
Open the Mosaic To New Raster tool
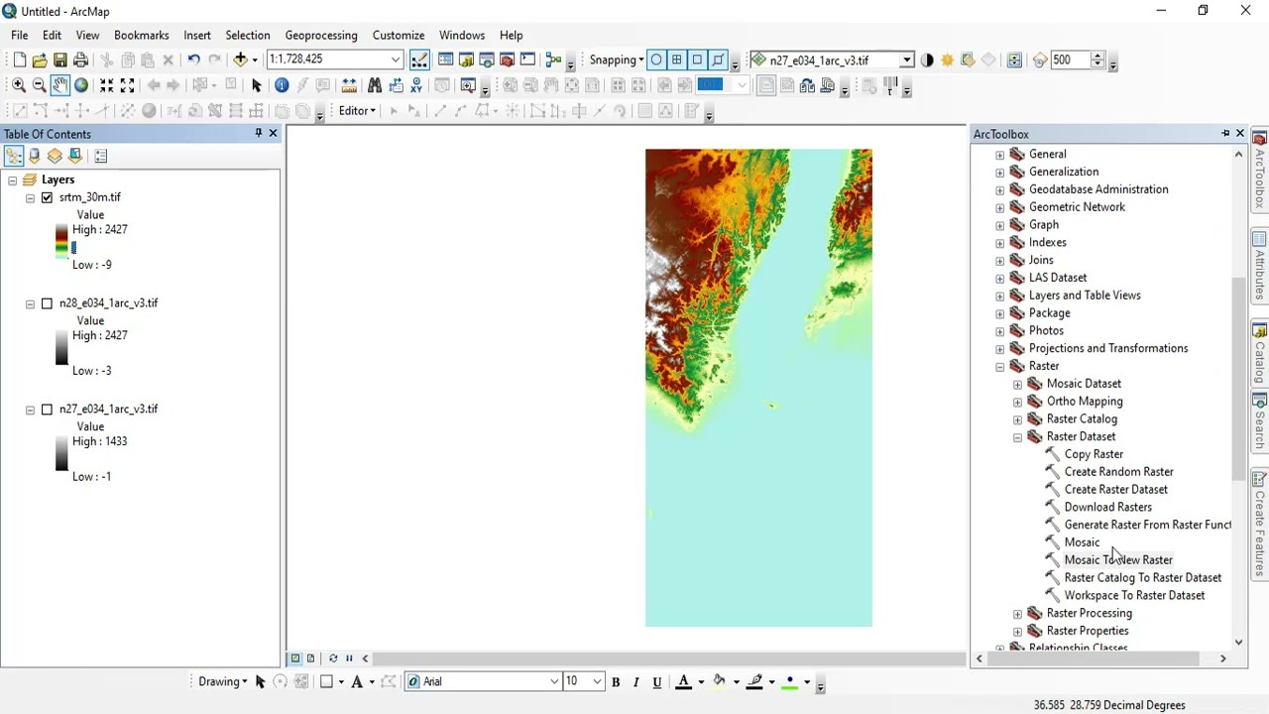(1117, 560)
